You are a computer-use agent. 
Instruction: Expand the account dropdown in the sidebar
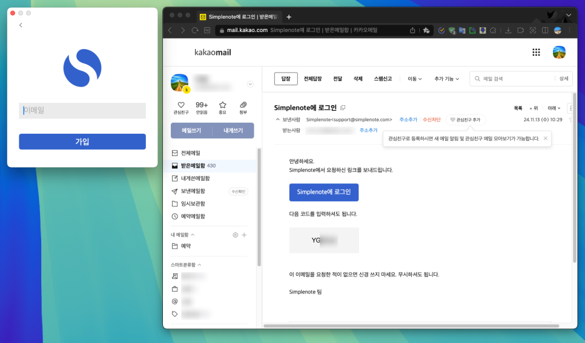(250, 84)
